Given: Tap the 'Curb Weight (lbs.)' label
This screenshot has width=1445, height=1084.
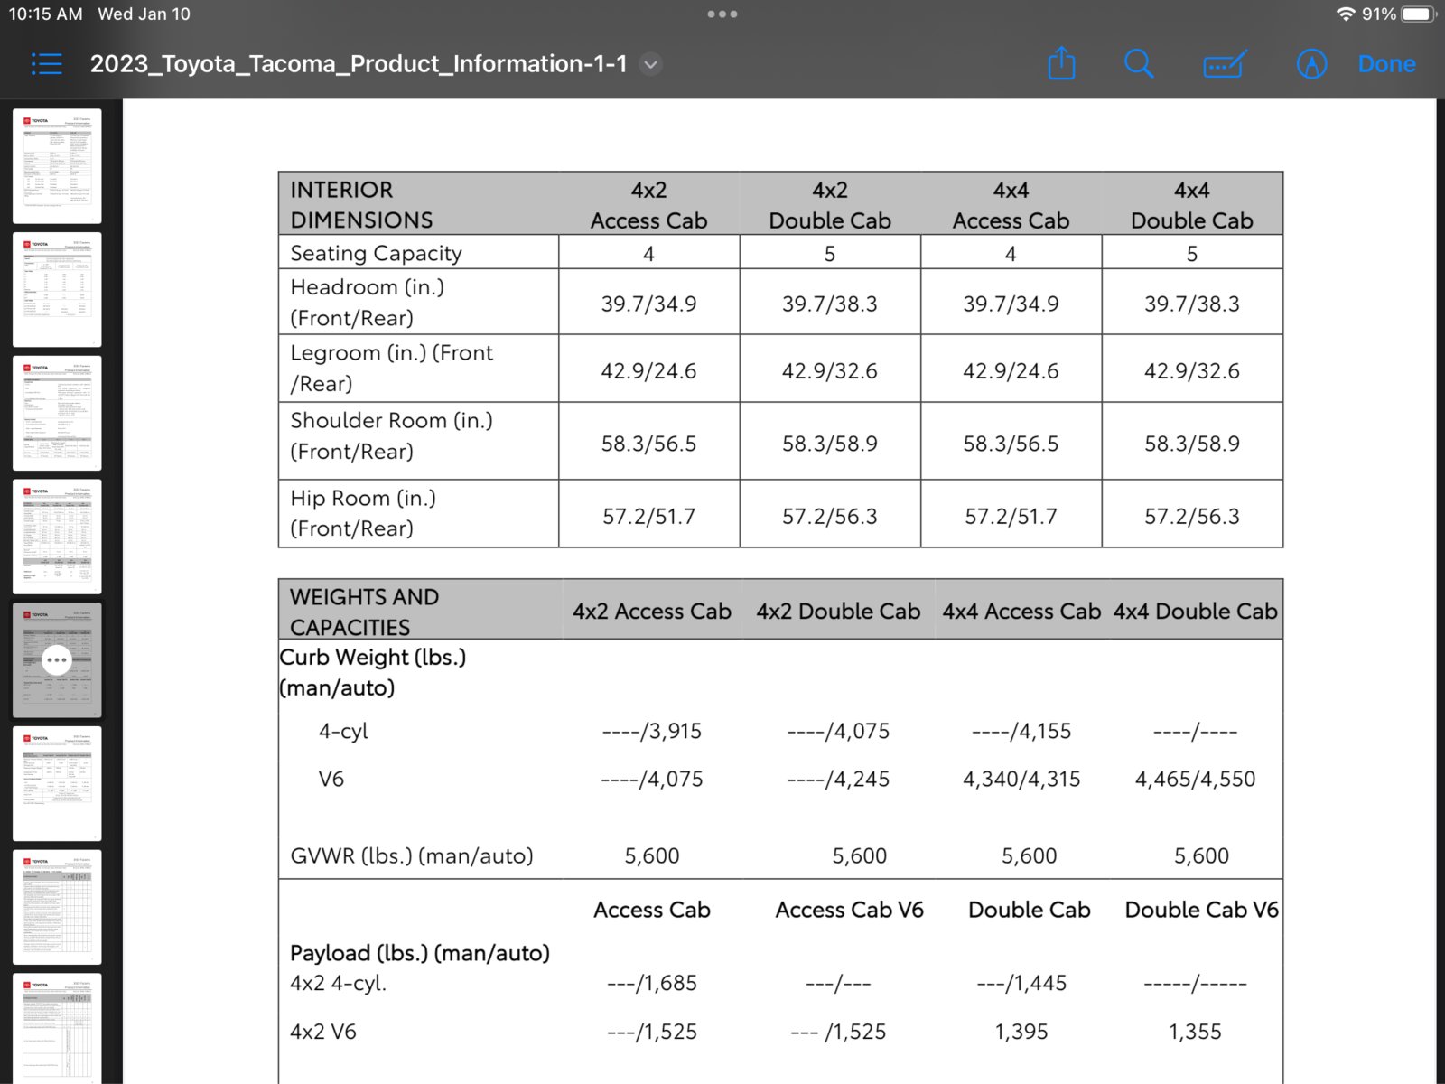Looking at the screenshot, I should [x=373, y=657].
